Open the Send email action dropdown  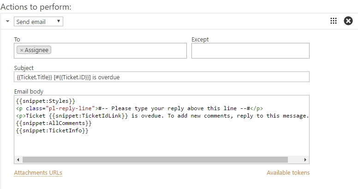(x=38, y=22)
